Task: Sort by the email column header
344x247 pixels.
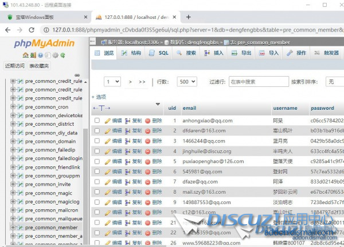Action: (x=189, y=108)
